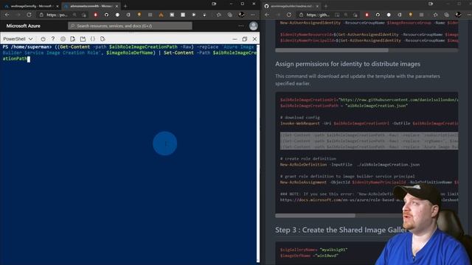Open the left browser settings and more menu
The height and width of the screenshot is (265, 472).
[x=252, y=15]
